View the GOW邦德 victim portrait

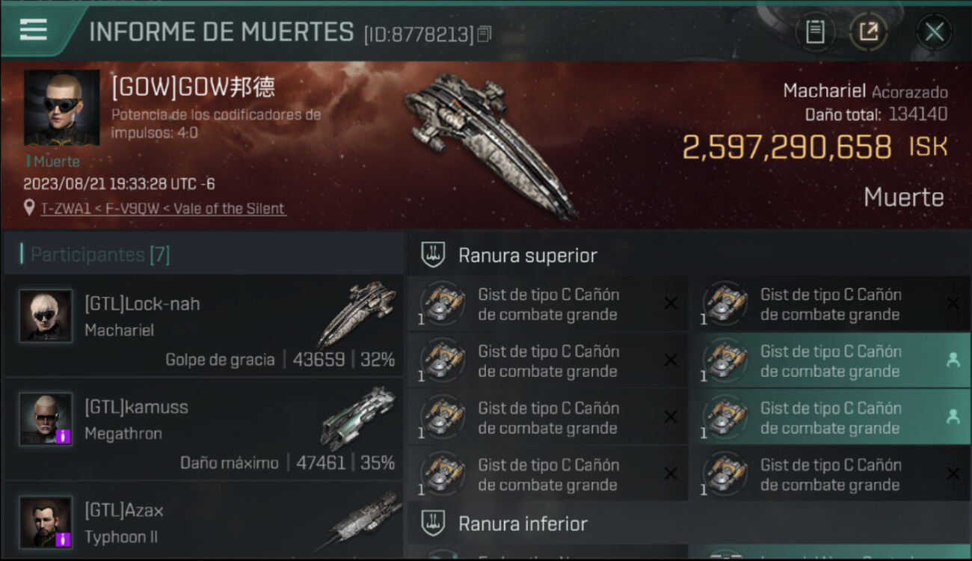click(x=61, y=108)
